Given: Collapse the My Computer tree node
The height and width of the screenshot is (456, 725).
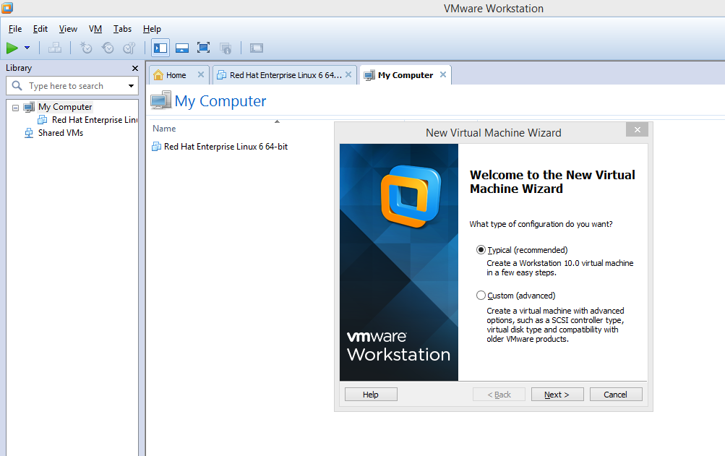Looking at the screenshot, I should coord(15,107).
